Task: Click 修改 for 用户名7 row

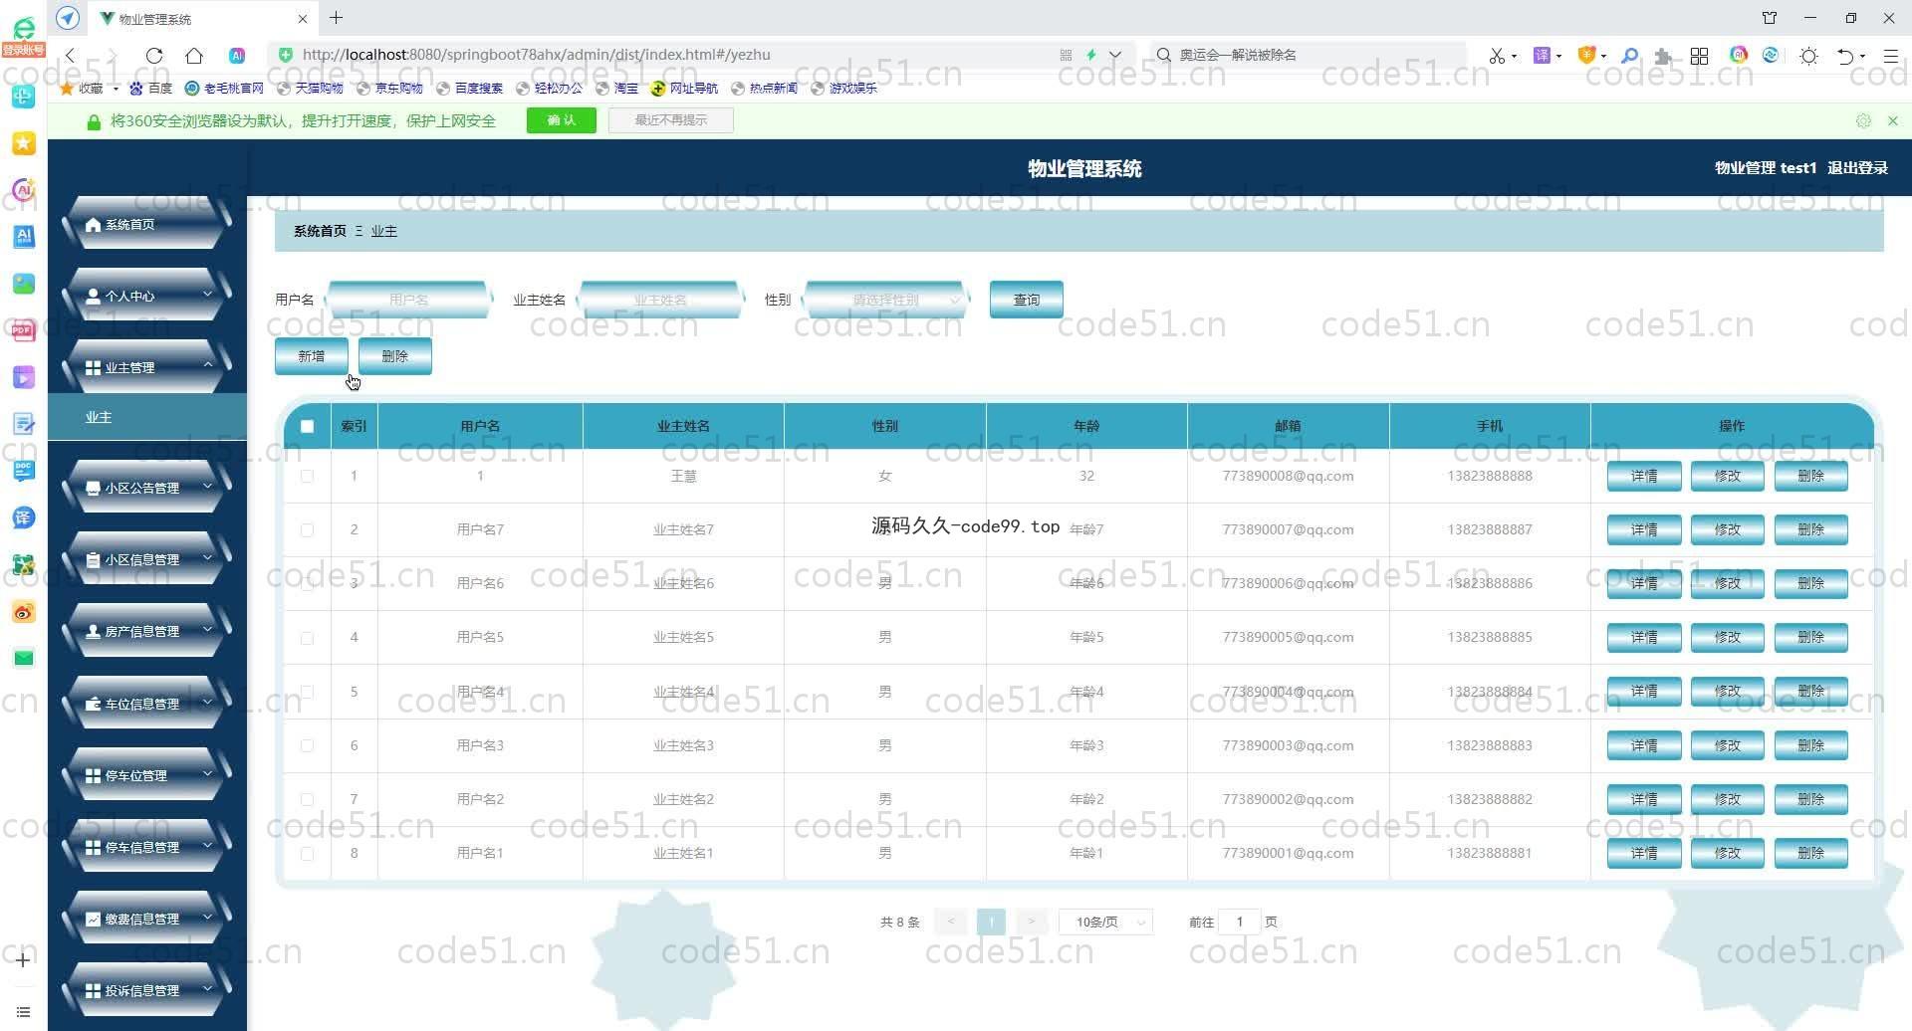Action: pos(1728,530)
